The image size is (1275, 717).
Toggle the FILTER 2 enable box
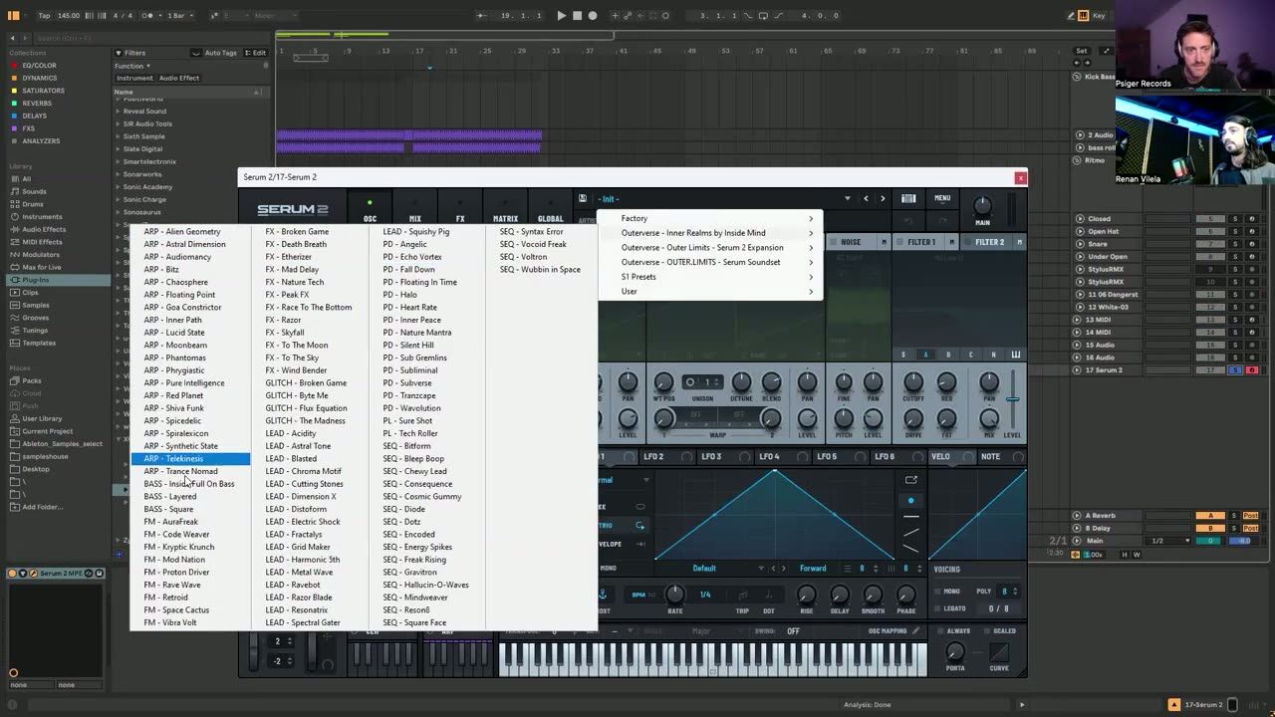967,242
